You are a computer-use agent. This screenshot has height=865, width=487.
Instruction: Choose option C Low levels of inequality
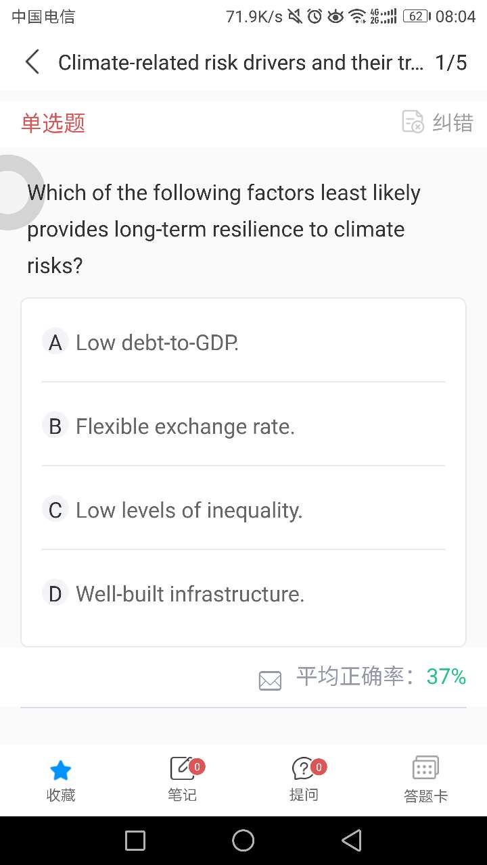click(x=189, y=510)
